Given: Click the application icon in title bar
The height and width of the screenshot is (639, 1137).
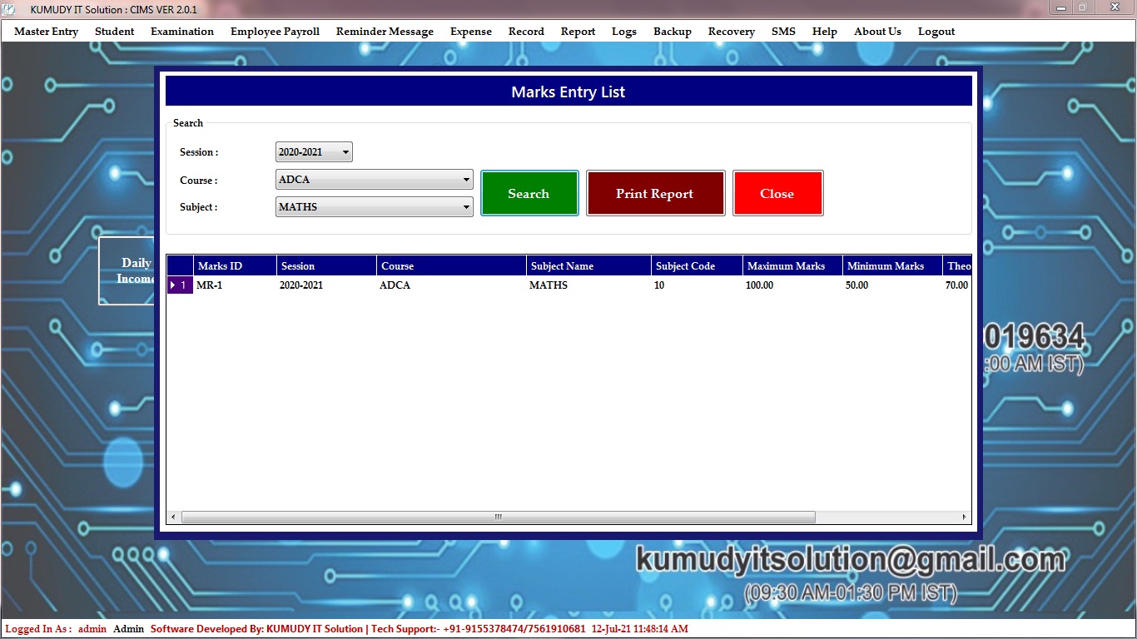Looking at the screenshot, I should 10,9.
